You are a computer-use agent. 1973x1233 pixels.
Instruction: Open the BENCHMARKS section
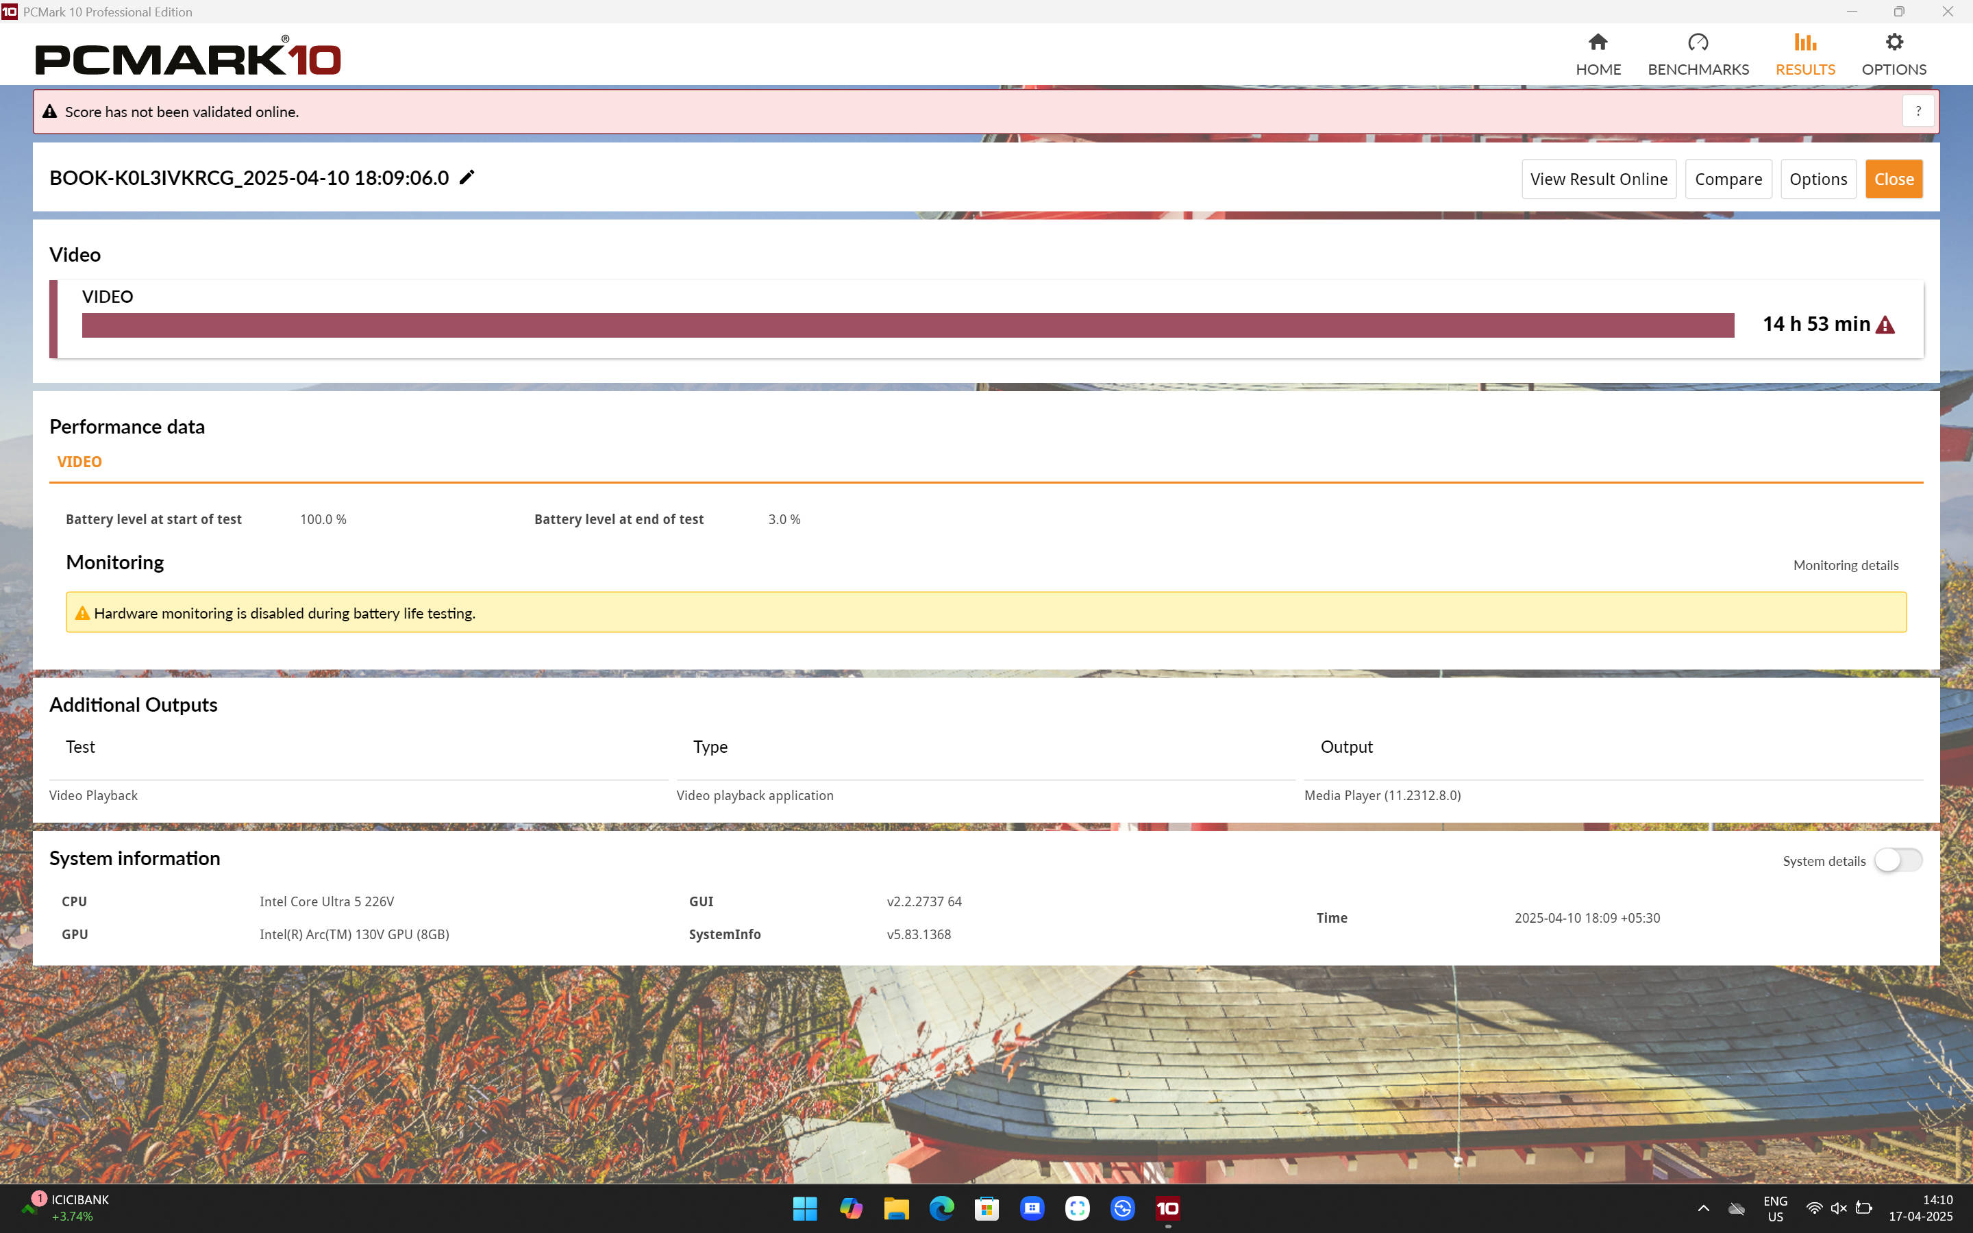pyautogui.click(x=1698, y=55)
